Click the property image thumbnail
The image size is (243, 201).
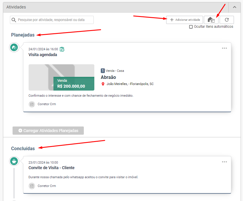click(61, 77)
